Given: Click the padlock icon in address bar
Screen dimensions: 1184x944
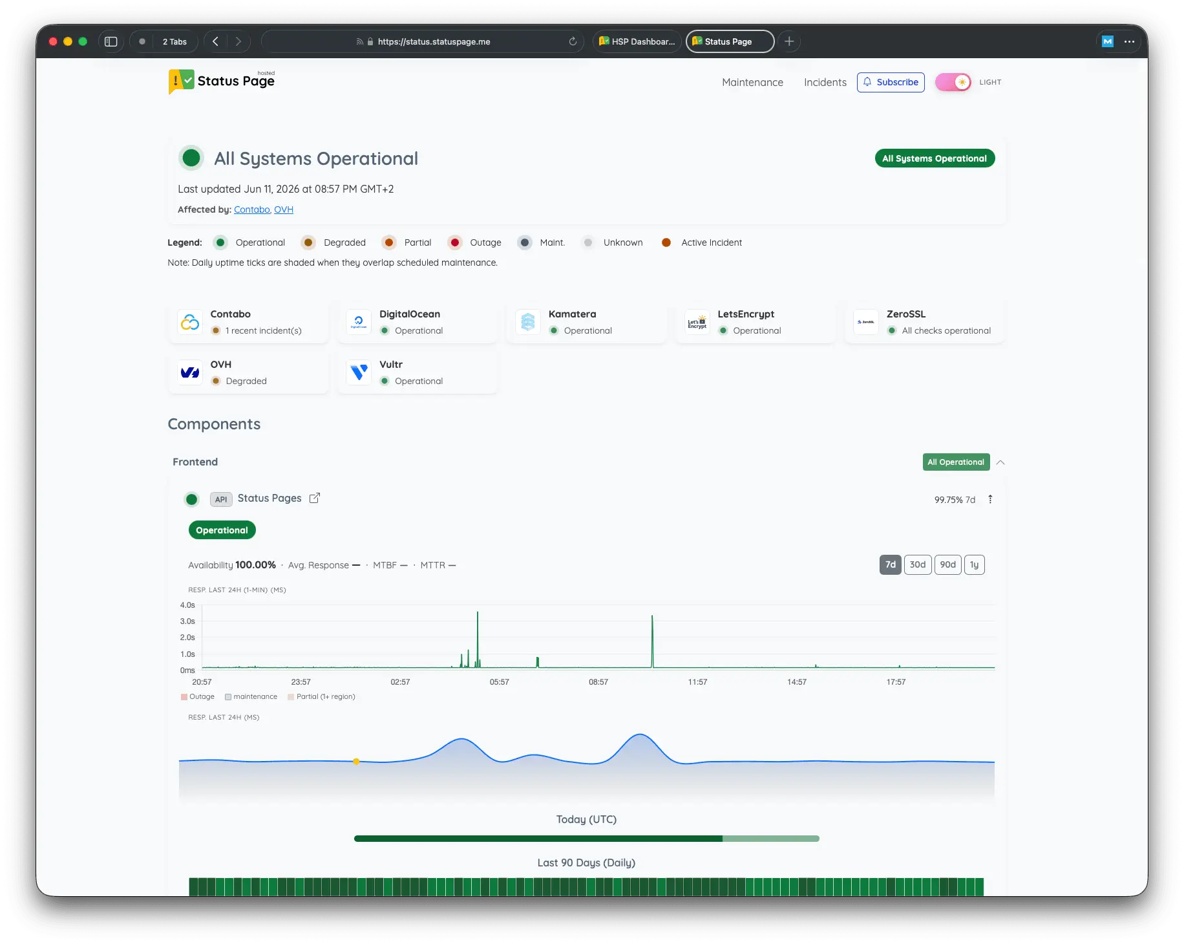Looking at the screenshot, I should coord(370,41).
